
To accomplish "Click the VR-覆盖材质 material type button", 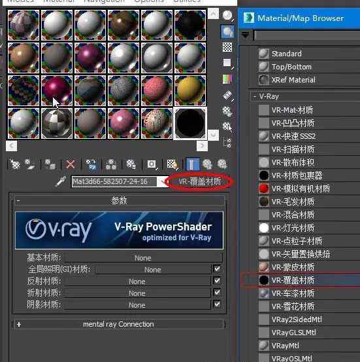I will [x=199, y=181].
